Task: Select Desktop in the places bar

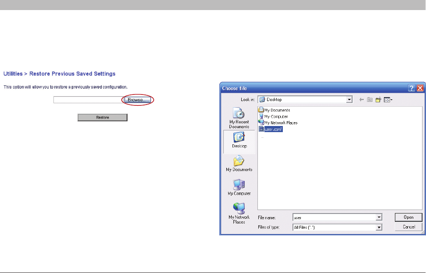Action: (x=239, y=141)
